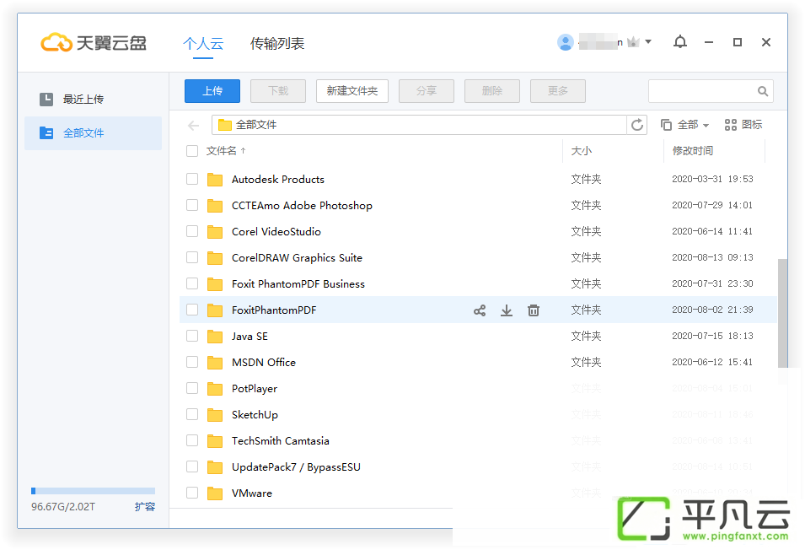805x550 pixels.
Task: Tick the checkbox next to Java SE
Action: [192, 336]
